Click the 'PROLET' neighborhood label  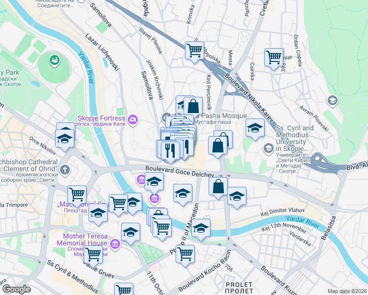click(x=239, y=285)
